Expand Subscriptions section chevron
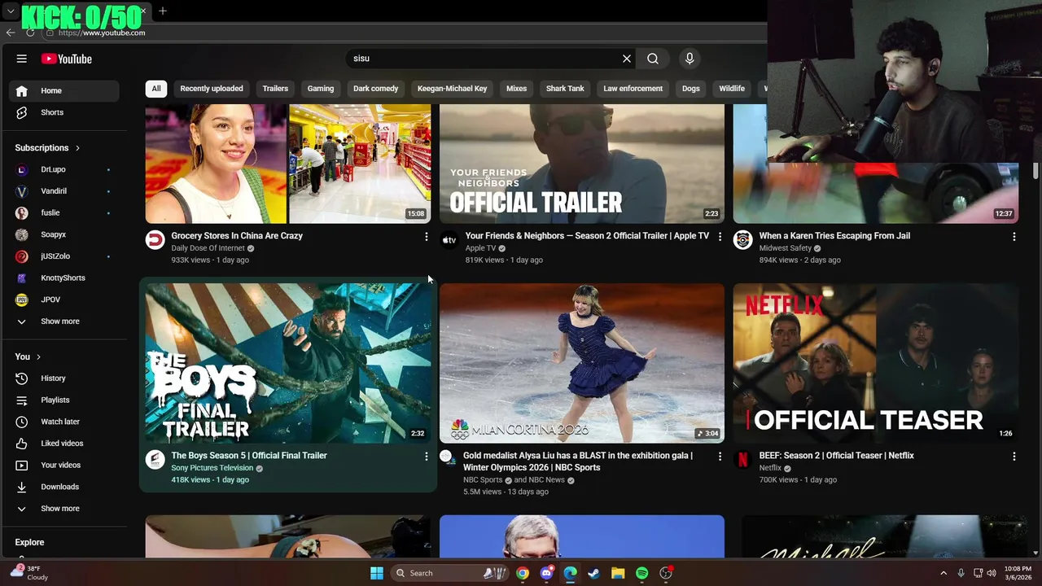 pos(77,148)
